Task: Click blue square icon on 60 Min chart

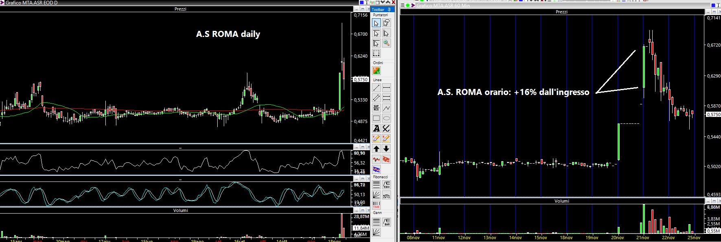Action: pos(713,5)
